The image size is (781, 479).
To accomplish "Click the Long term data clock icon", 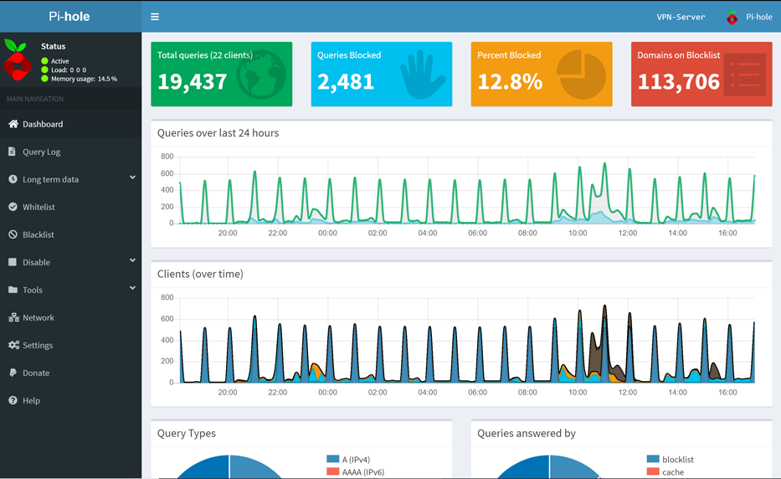I will 13,179.
